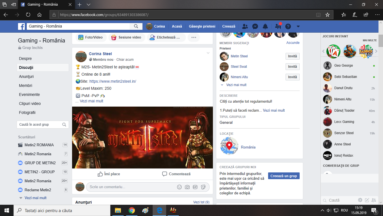Screen dimensions: 383x216
Task: Click the chat Caută search field
Action: [x=339, y=200]
